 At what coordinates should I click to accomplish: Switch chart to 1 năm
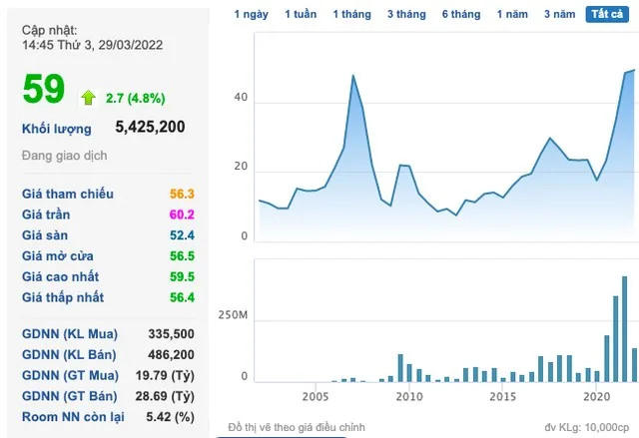tap(514, 15)
